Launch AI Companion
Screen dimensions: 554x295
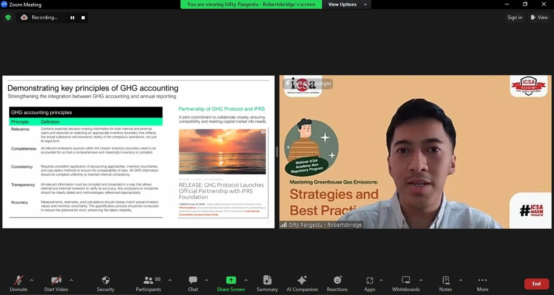coord(302,283)
